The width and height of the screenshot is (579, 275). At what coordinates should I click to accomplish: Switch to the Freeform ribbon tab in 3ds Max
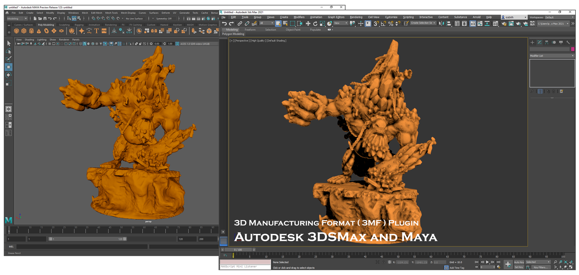pos(250,30)
